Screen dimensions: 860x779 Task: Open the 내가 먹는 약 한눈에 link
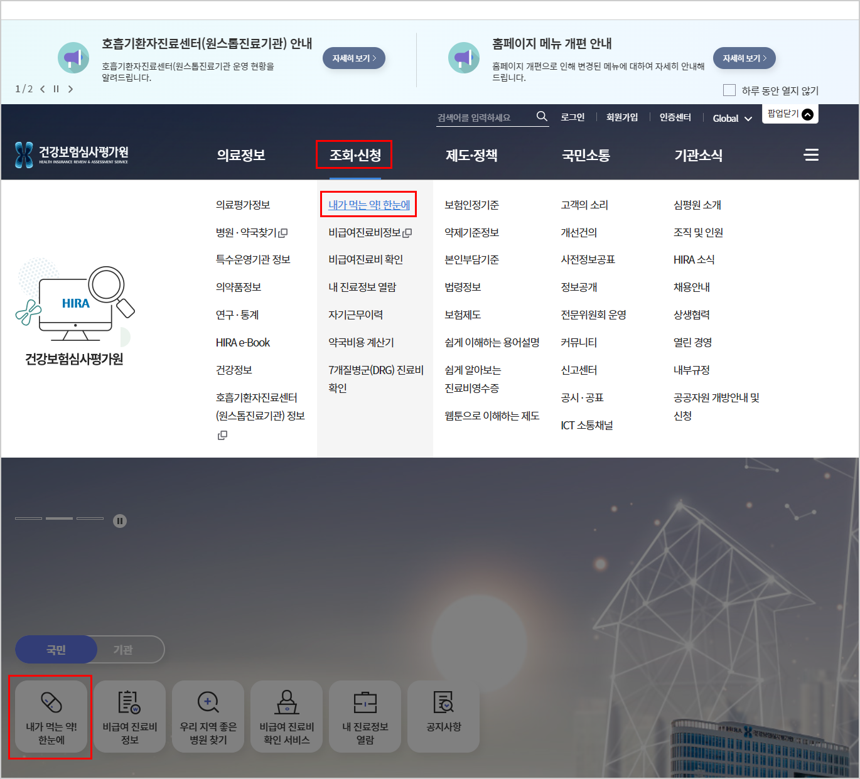pos(368,204)
